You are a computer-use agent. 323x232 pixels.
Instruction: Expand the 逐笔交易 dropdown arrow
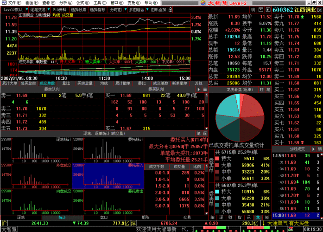point(48,9)
